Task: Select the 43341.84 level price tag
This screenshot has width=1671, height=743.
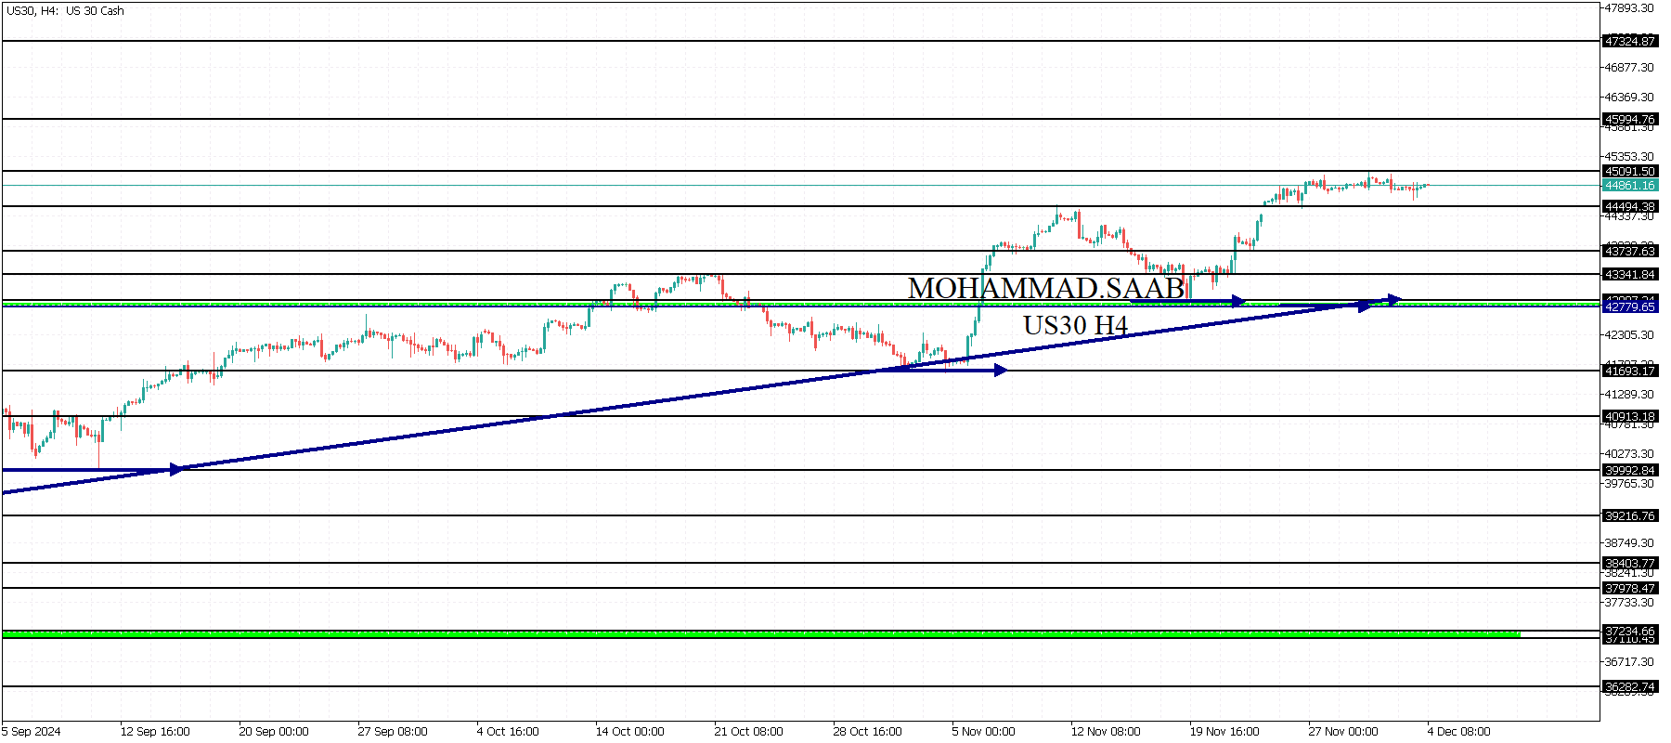Action: tap(1630, 274)
